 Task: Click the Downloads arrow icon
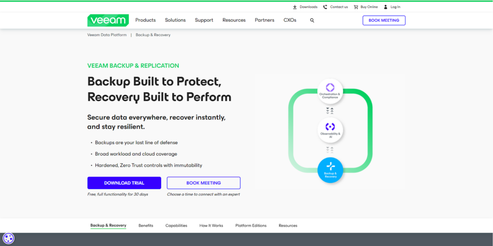(295, 7)
